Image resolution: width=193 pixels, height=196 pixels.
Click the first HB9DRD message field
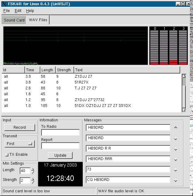coord(128,127)
